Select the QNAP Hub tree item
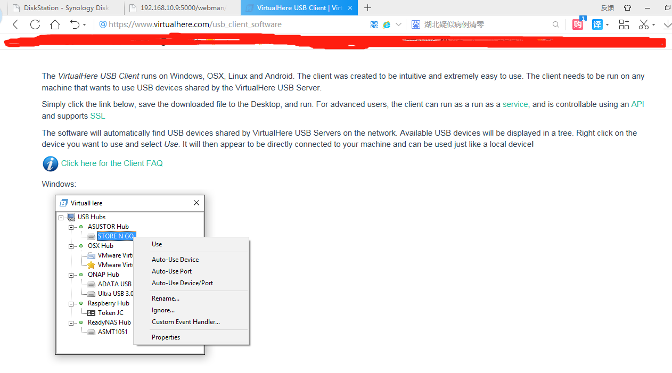The image size is (672, 373). pyautogui.click(x=103, y=275)
